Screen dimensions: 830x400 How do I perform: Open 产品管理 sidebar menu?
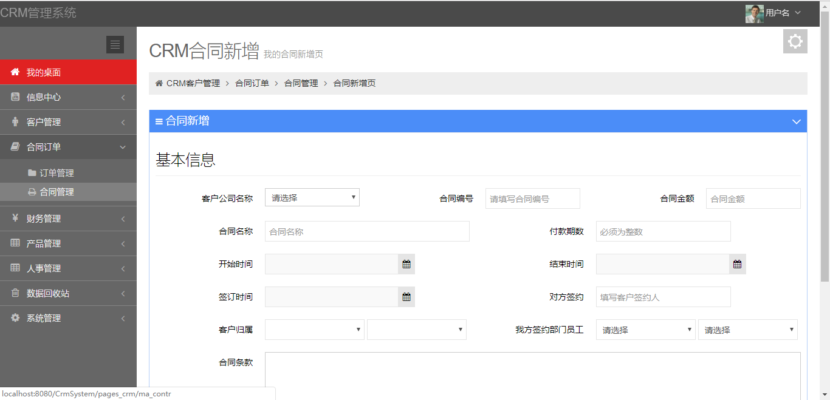[68, 243]
